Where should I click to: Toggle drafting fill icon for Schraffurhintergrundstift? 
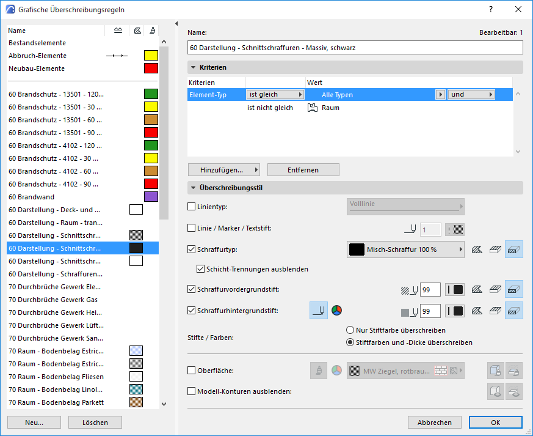[x=477, y=311]
